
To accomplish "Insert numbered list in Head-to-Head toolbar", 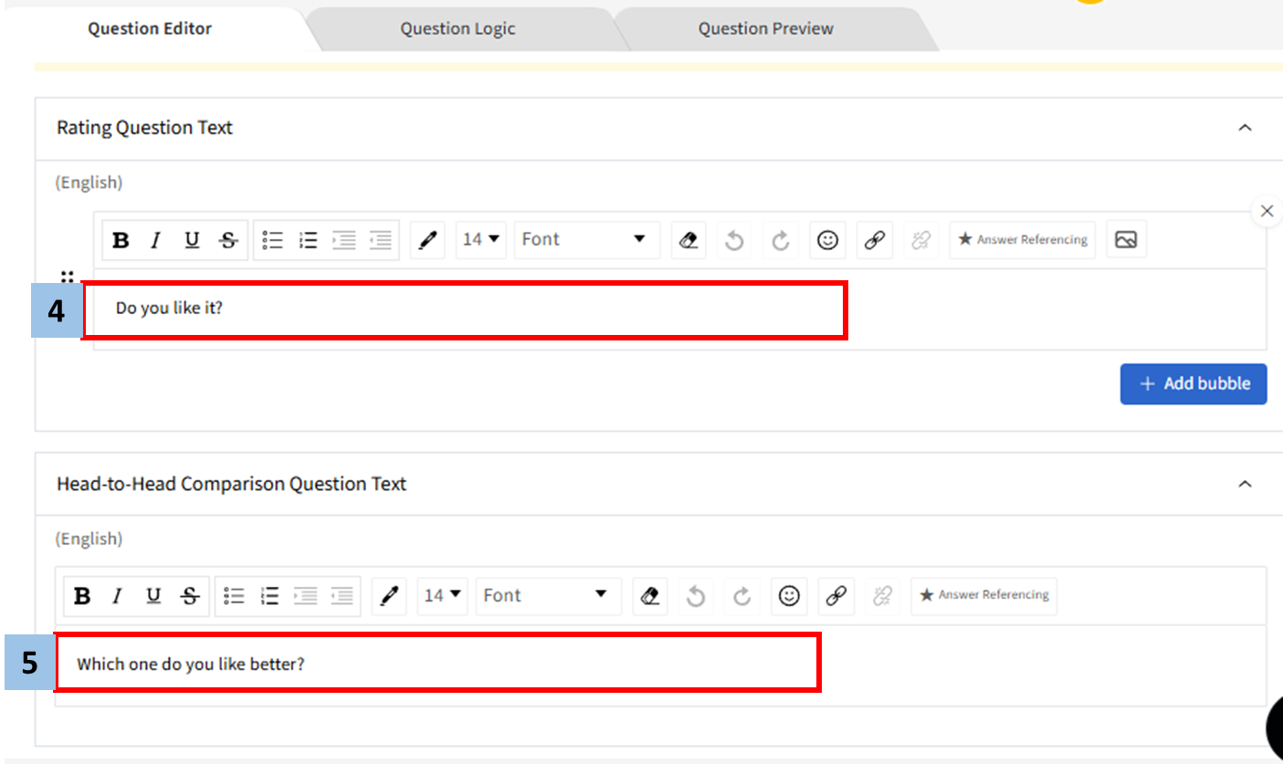I will click(x=269, y=596).
